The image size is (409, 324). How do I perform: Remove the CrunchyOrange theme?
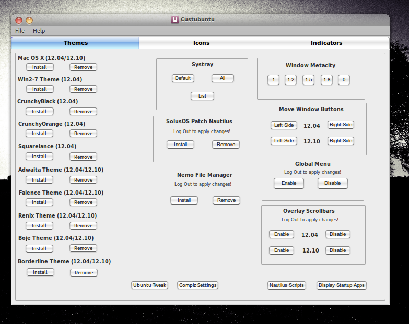pyautogui.click(x=83, y=134)
